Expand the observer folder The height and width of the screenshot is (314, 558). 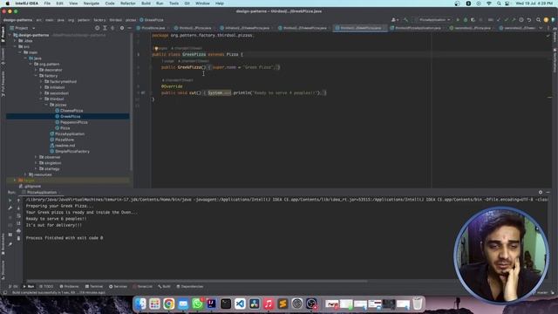36,157
